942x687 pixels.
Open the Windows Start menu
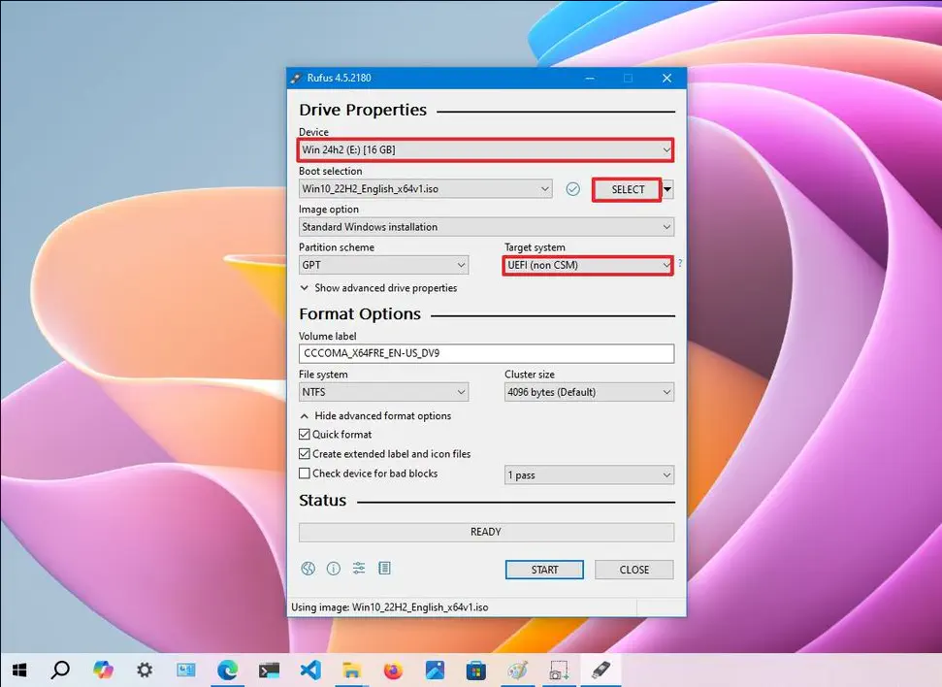click(x=19, y=670)
